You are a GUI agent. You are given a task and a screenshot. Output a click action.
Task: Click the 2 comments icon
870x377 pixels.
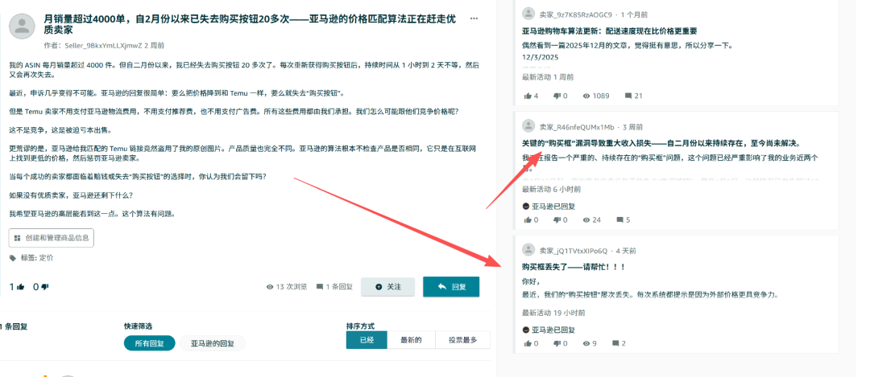[615, 343]
